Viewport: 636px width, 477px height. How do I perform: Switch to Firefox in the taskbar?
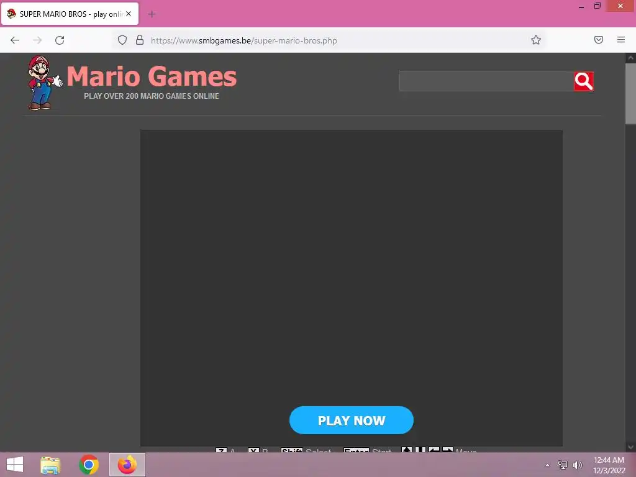pyautogui.click(x=127, y=465)
